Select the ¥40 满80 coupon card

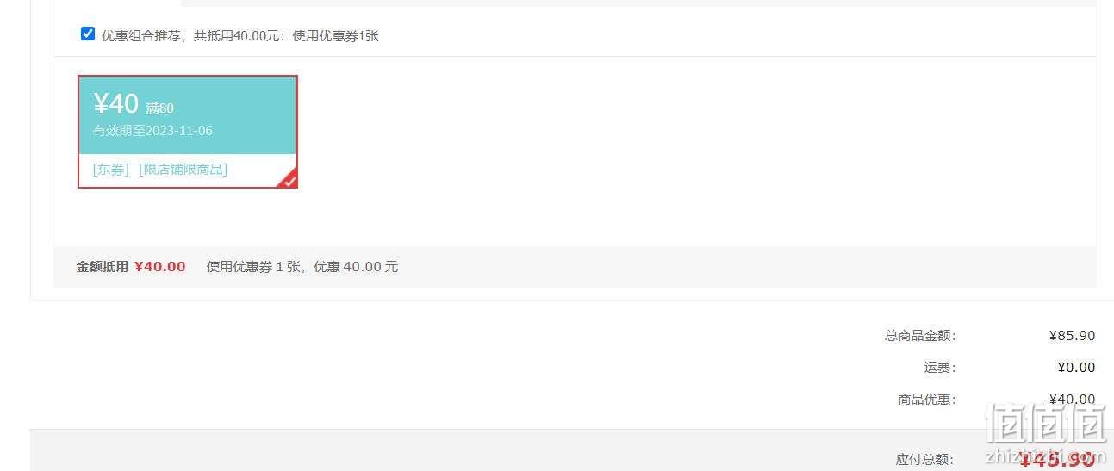[188, 132]
